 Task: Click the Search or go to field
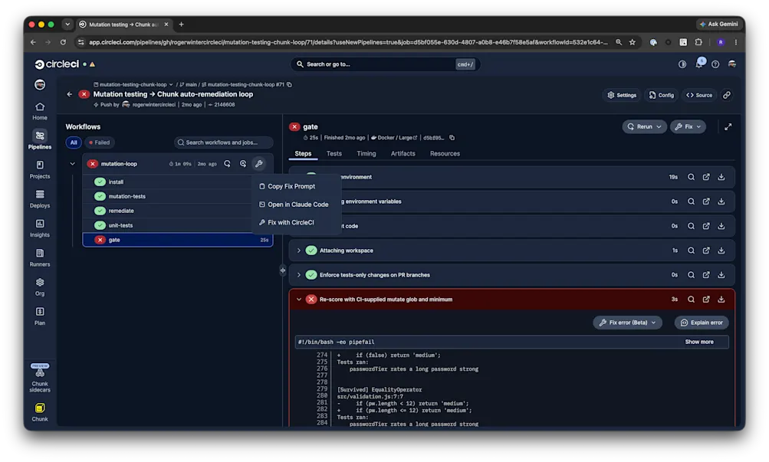tap(385, 64)
